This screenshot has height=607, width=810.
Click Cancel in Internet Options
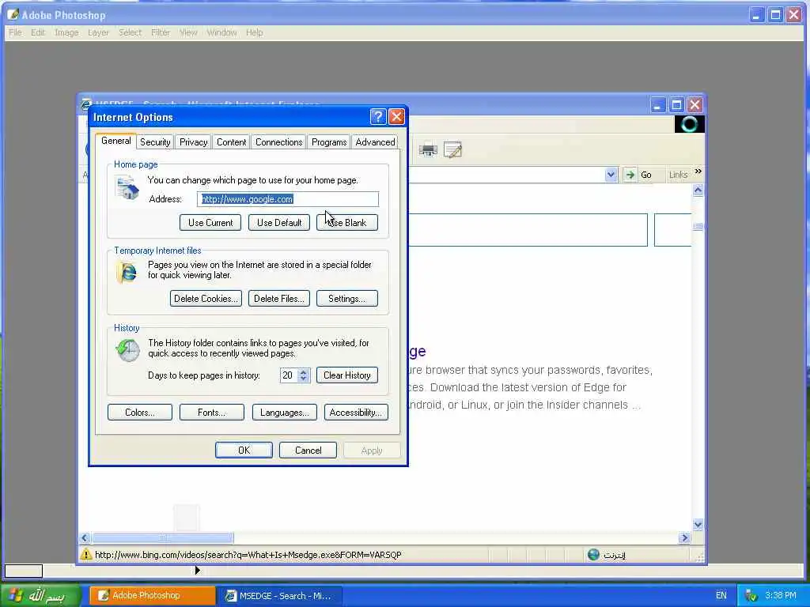(308, 450)
